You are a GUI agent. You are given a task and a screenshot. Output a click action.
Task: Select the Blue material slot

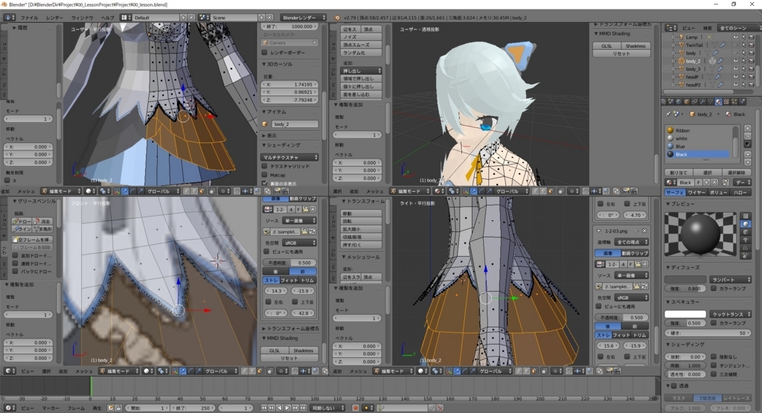[x=697, y=147]
